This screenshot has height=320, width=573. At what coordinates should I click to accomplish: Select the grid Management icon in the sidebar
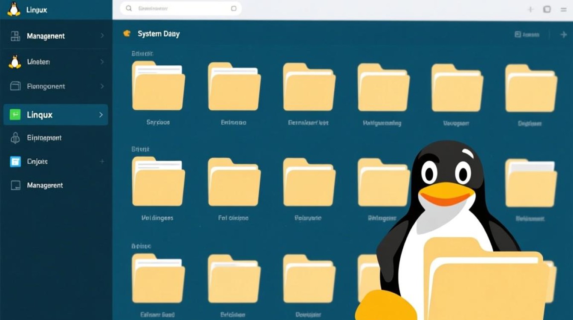(x=16, y=36)
